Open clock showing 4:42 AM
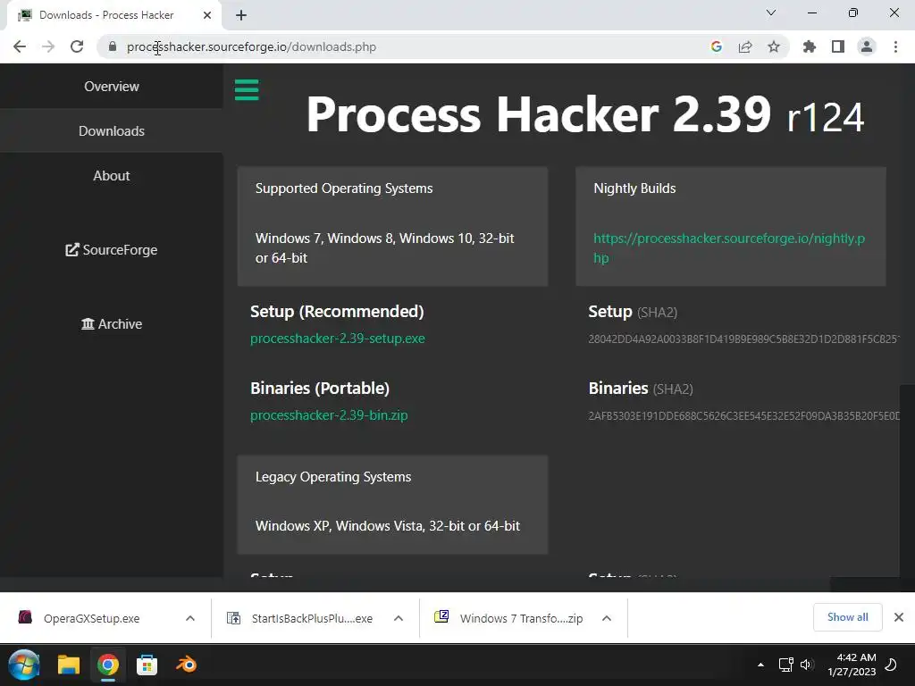The image size is (915, 686). tap(852, 665)
